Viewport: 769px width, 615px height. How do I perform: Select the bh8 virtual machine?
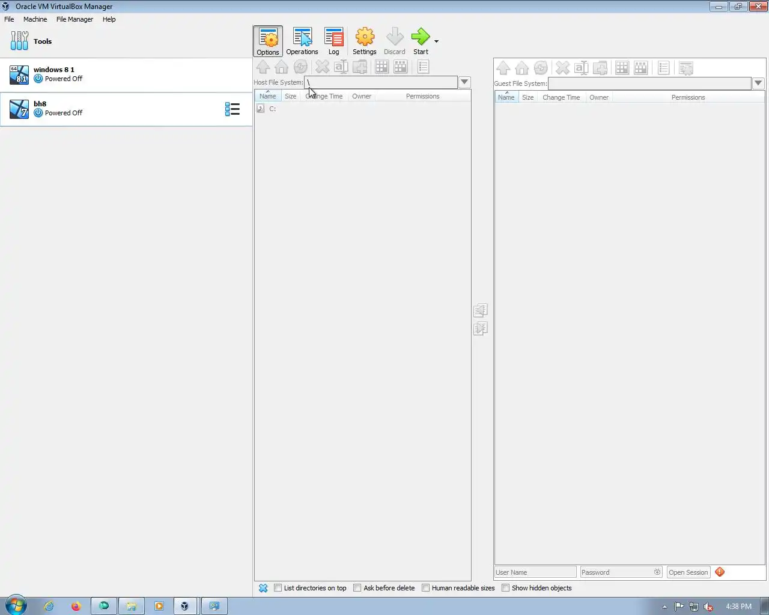126,109
